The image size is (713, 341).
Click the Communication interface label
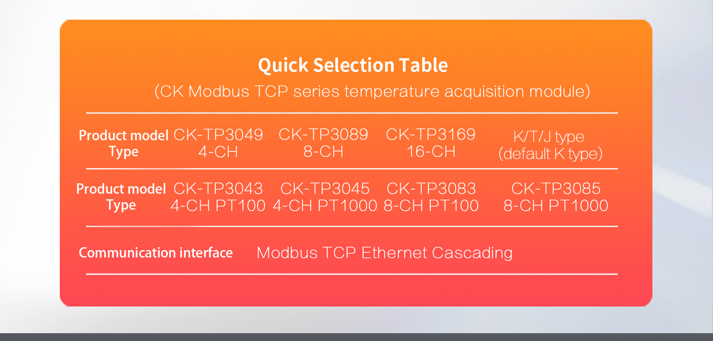tap(156, 253)
